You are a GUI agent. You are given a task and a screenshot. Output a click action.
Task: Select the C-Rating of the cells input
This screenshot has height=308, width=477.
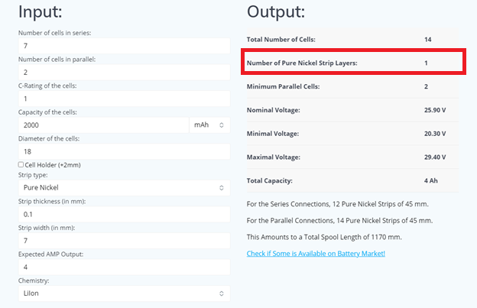tap(124, 99)
